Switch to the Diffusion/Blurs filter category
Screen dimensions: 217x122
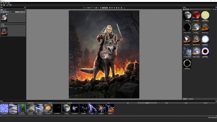31,103
